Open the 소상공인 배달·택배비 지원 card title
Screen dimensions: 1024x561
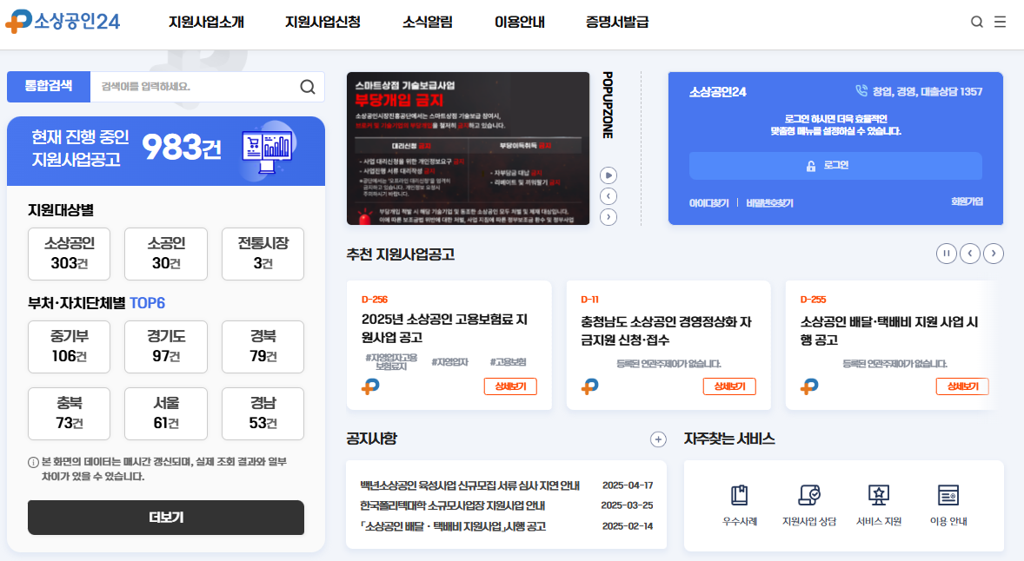(x=888, y=331)
